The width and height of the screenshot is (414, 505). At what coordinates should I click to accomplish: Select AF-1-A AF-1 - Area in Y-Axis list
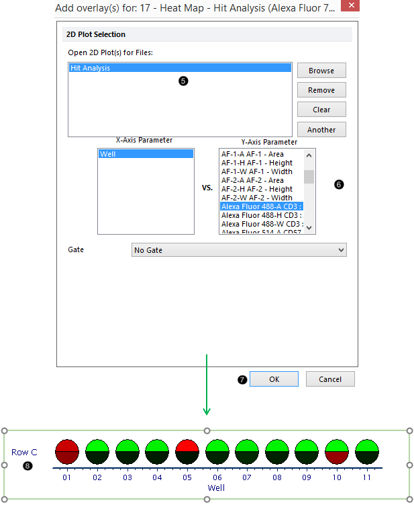(x=261, y=155)
